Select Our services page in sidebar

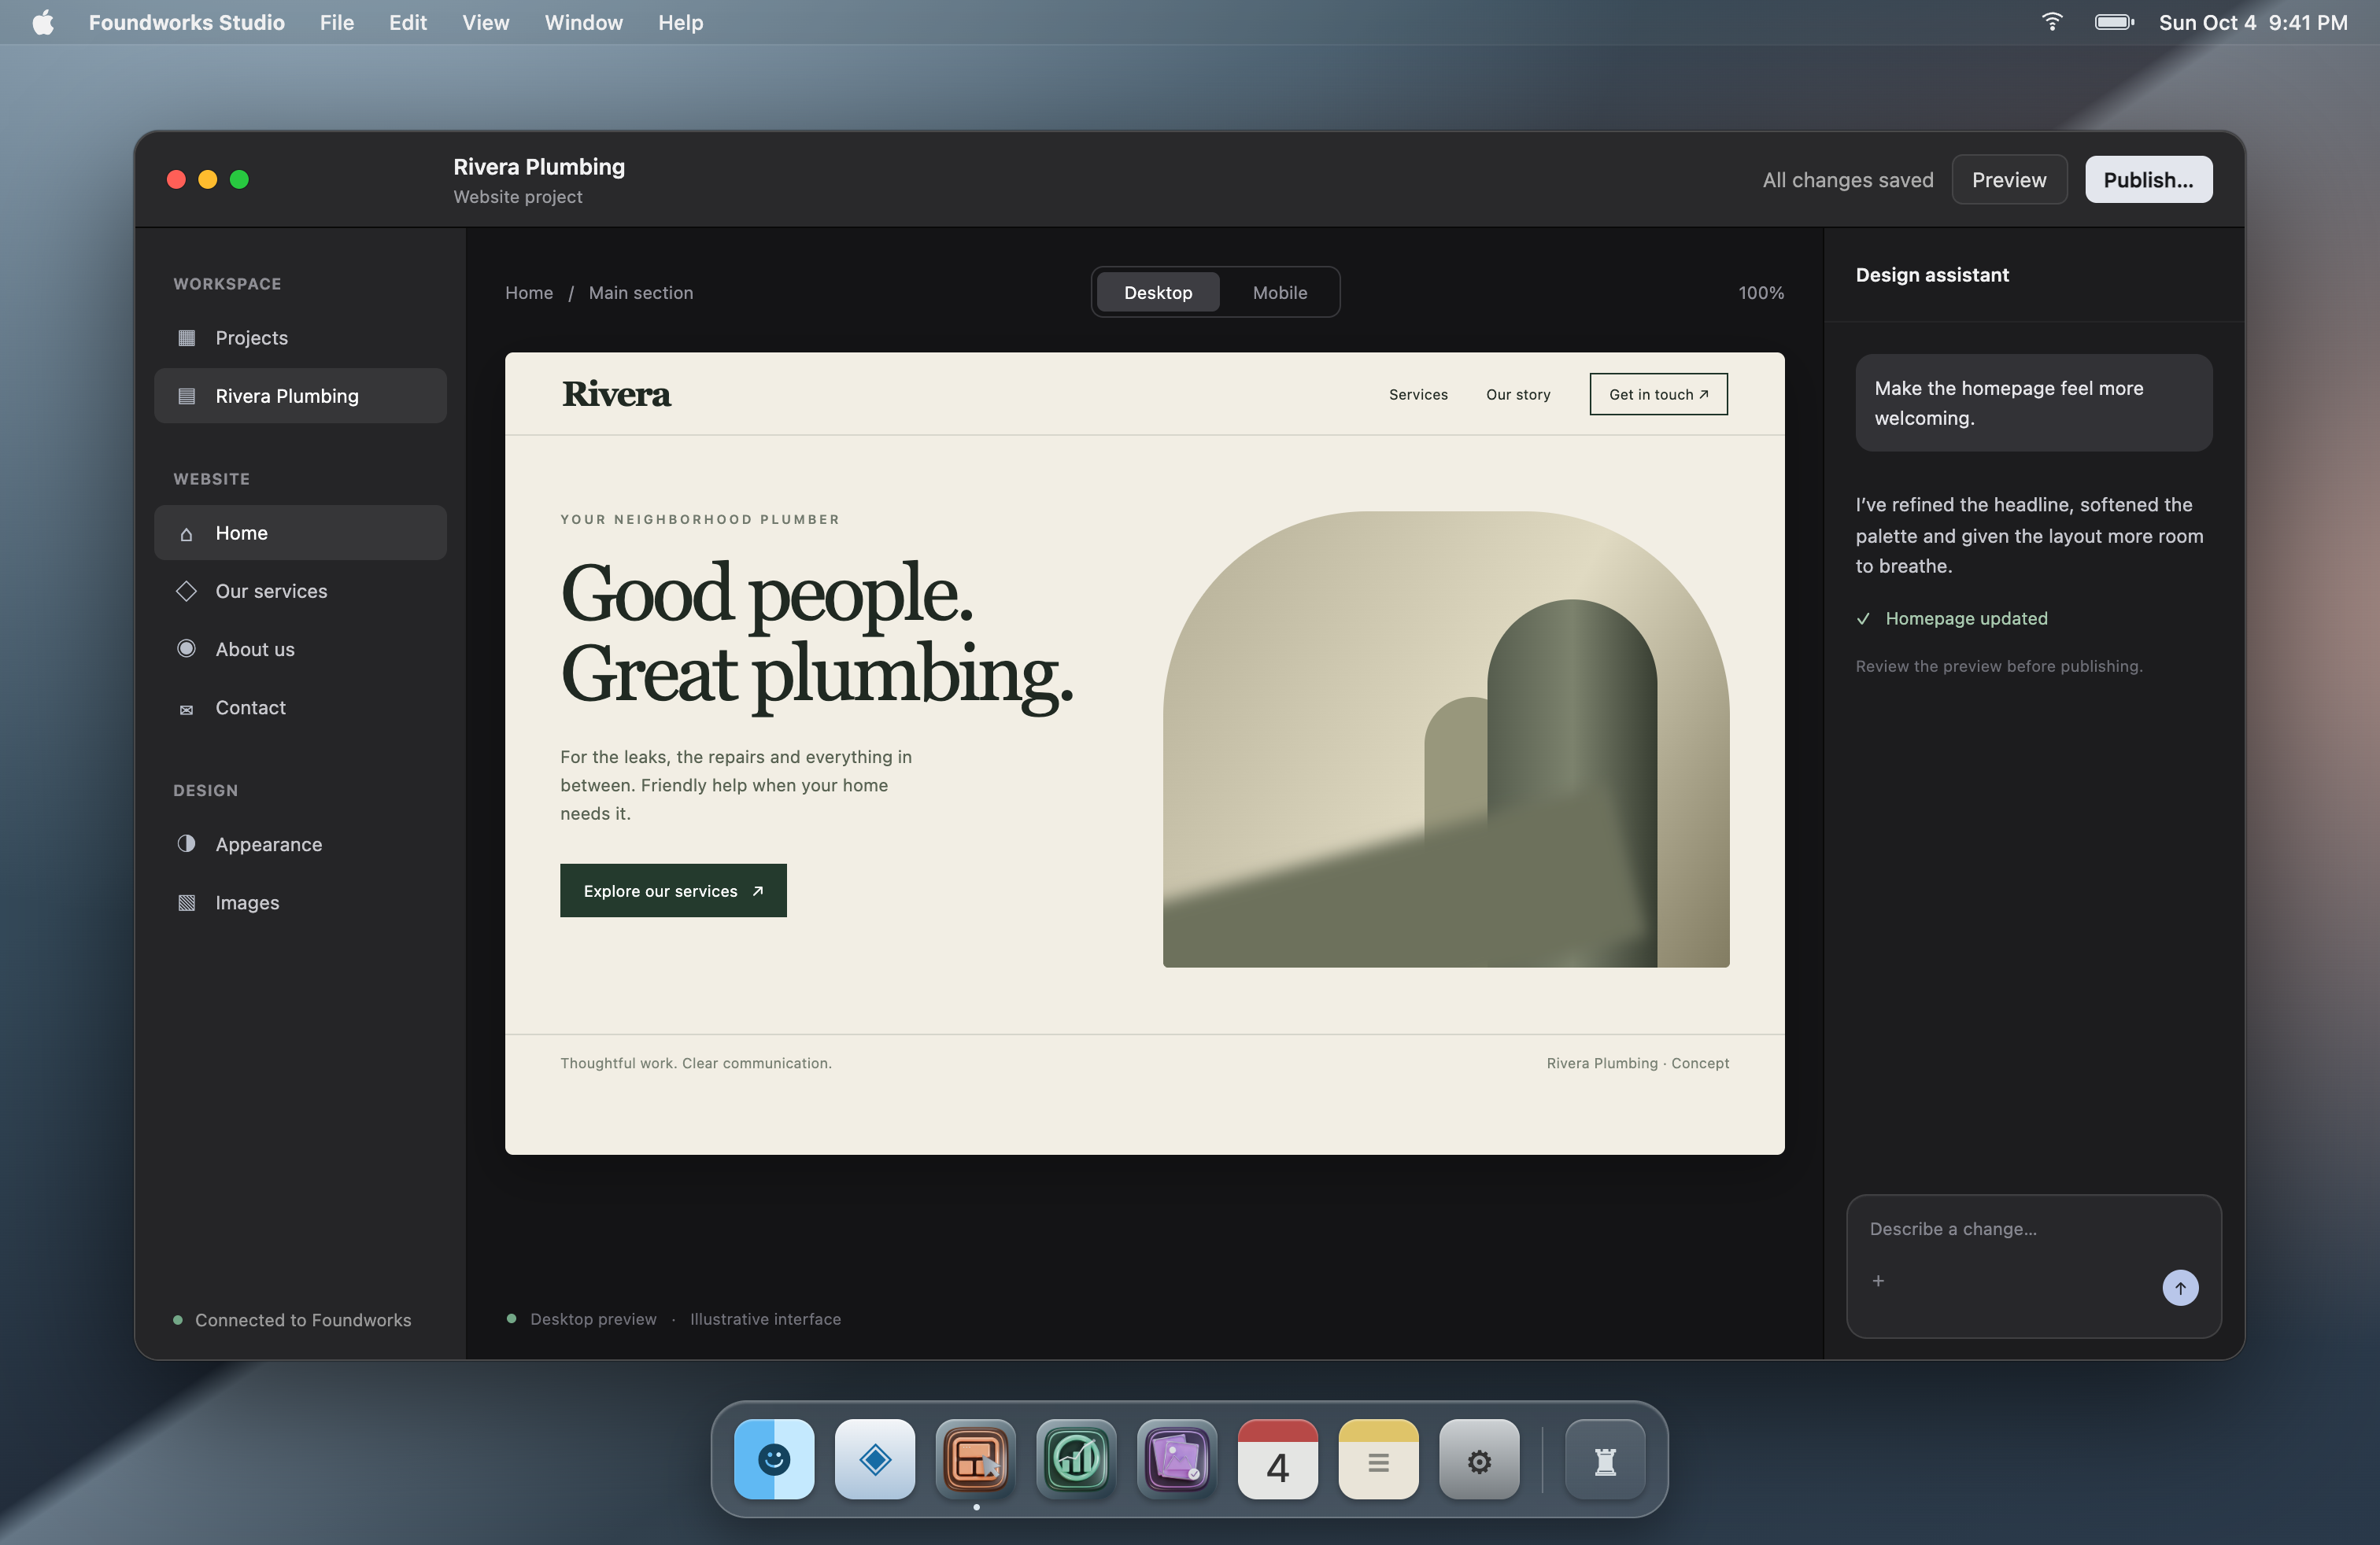pos(300,591)
